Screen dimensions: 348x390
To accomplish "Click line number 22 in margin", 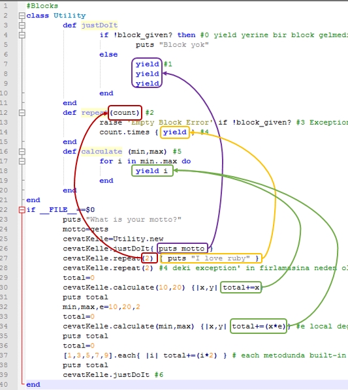I will (x=4, y=210).
